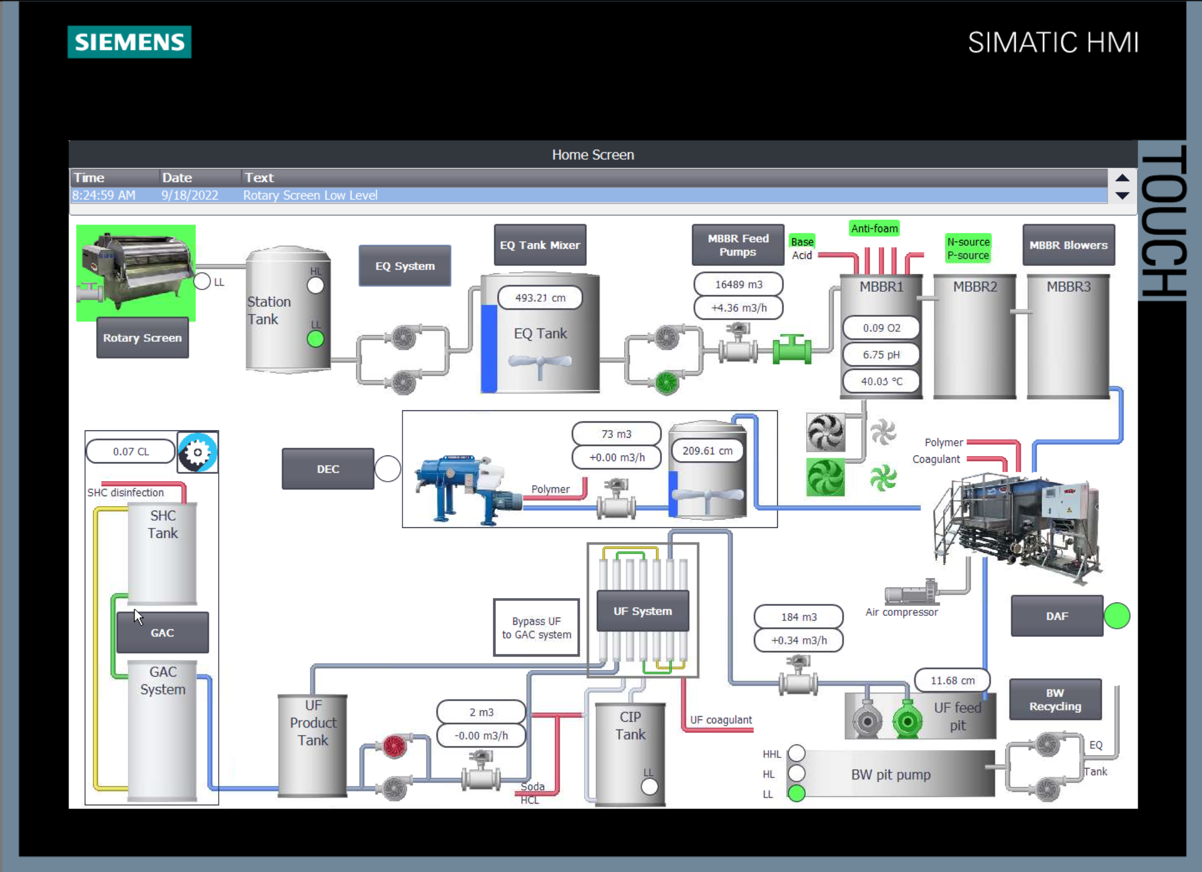Click the green running UF feed pit pump

click(907, 722)
